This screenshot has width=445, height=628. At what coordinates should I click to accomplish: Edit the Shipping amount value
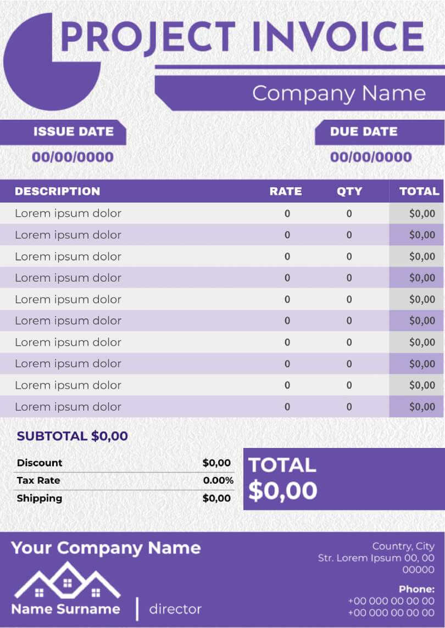pyautogui.click(x=216, y=498)
